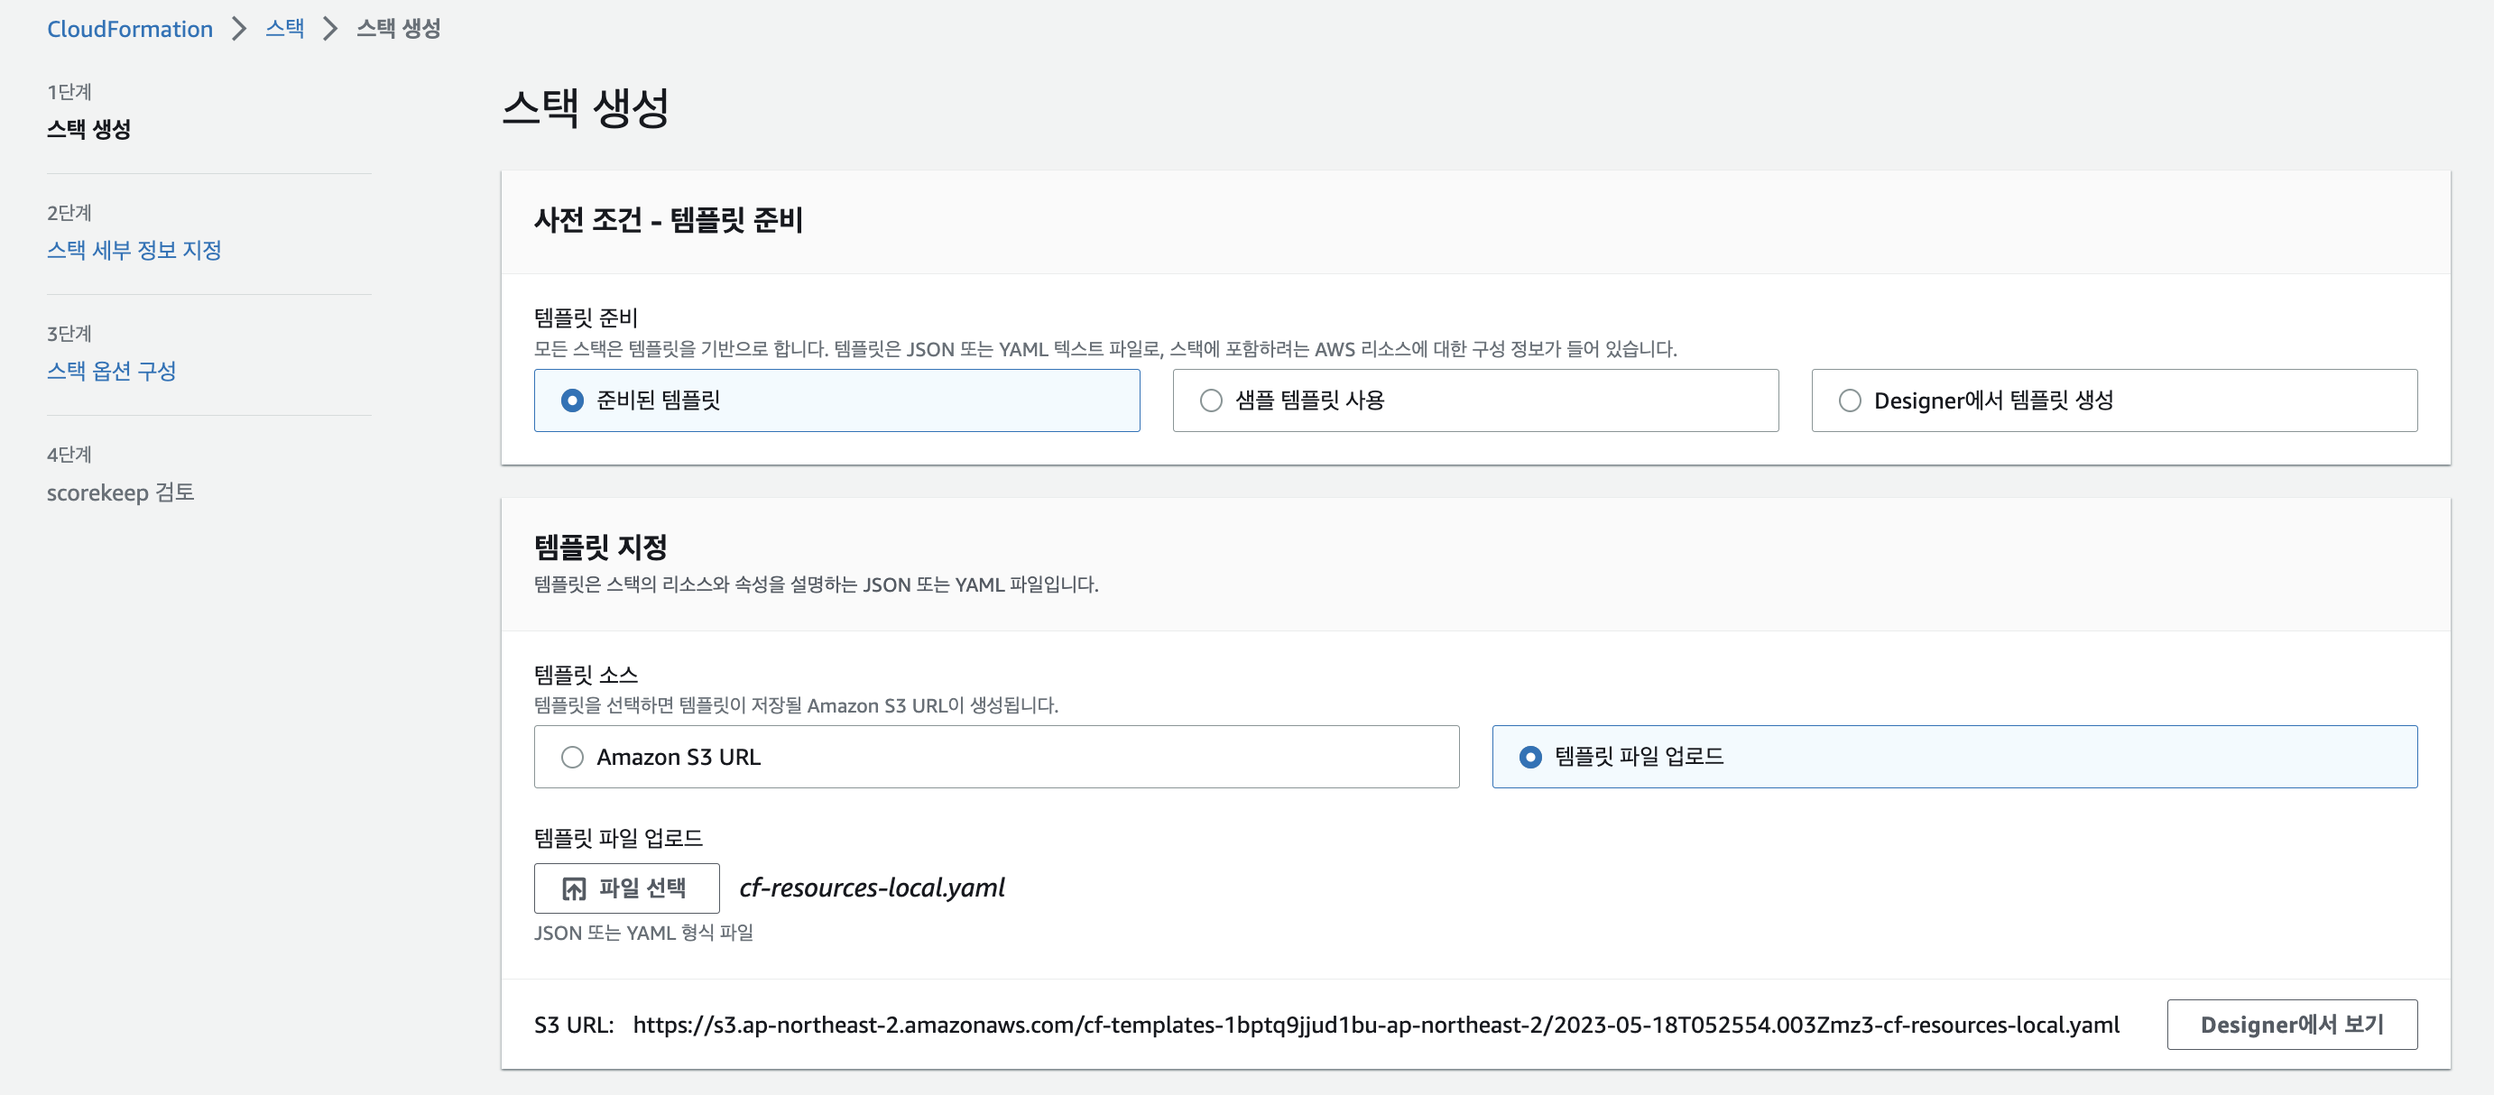Click the 4단계 step label
Image resolution: width=2494 pixels, height=1095 pixels.
coord(69,455)
